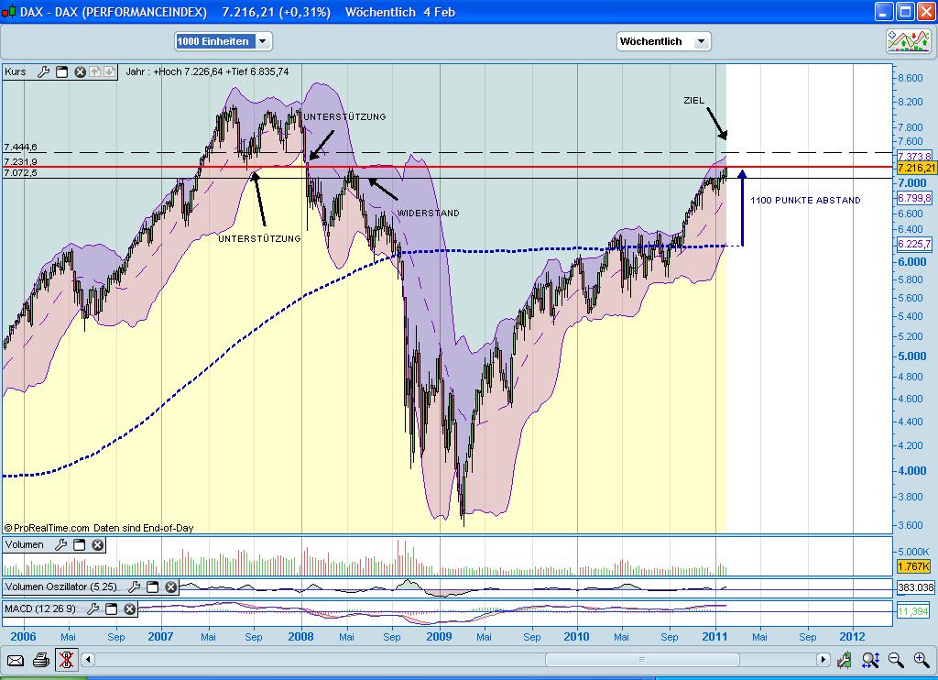Click the zoom in magnifier icon

[921, 659]
